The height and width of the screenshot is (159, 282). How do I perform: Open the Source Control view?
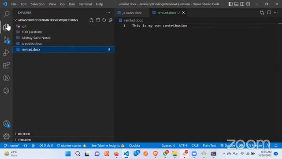(x=7, y=40)
